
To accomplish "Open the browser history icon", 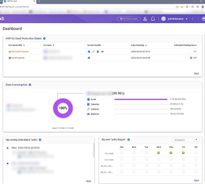I will click(x=198, y=7).
